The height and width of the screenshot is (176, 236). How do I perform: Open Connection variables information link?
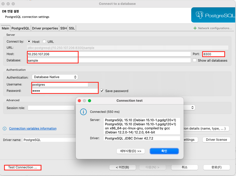click(x=33, y=129)
